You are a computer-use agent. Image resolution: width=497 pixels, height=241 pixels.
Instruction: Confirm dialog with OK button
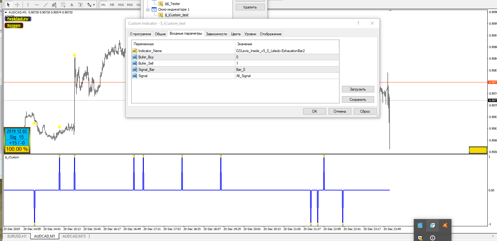[314, 111]
